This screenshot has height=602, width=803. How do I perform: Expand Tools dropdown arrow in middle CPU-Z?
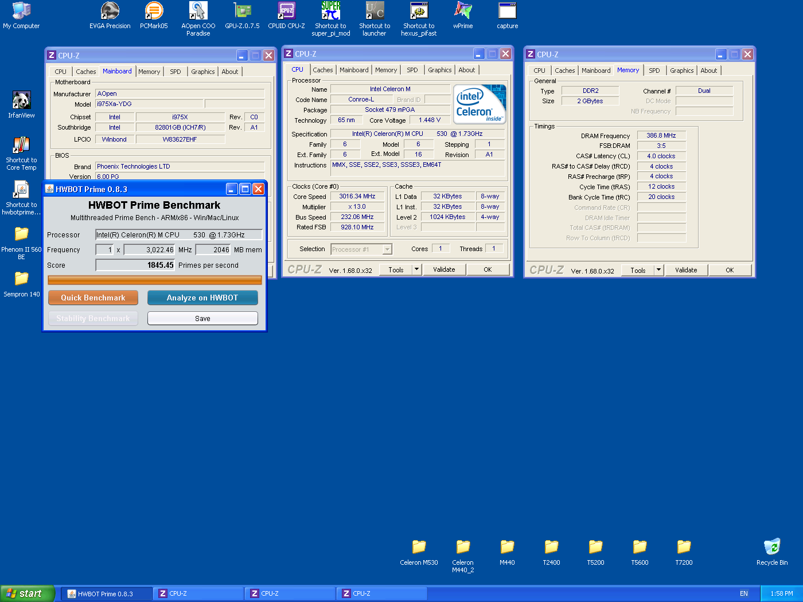tap(417, 269)
